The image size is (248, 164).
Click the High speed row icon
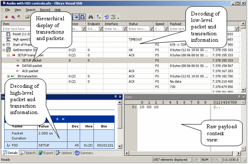[8, 39]
